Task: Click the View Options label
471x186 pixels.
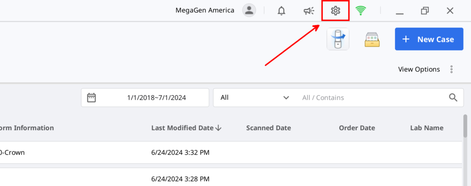Action: pyautogui.click(x=419, y=69)
